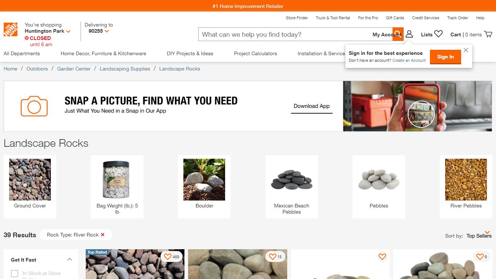Image resolution: width=496 pixels, height=279 pixels.
Task: Select Mexican Beach Pebbles category thumbnail
Action: pos(292,187)
